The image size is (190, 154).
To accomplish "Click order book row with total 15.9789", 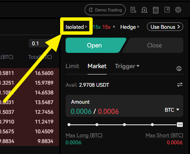I will 30,83.
